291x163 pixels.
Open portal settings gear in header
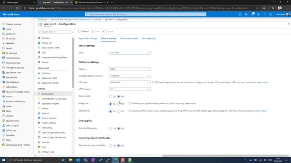click(x=258, y=14)
